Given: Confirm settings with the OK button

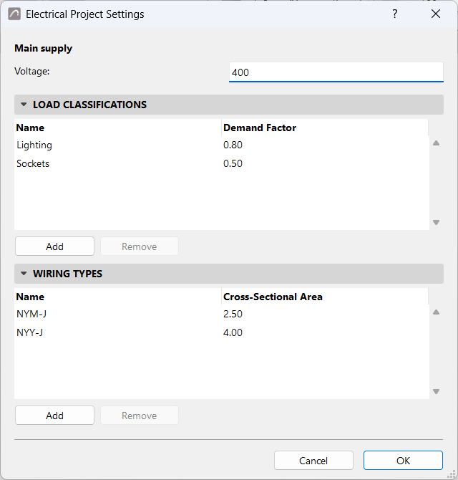Looking at the screenshot, I should (403, 461).
